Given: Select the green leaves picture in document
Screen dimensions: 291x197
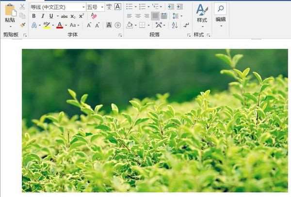Looking at the screenshot, I should [155, 121].
